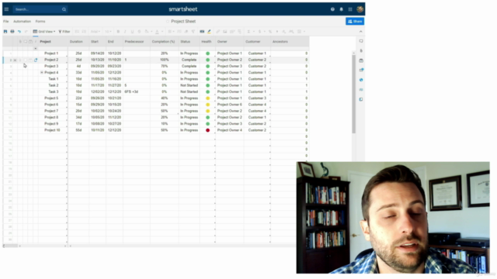Viewport: 497px width, 279px height.
Task: Toggle strikethrough formatting
Action: (139, 31)
